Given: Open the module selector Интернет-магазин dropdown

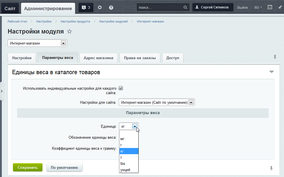Looking at the screenshot, I should pyautogui.click(x=37, y=43).
